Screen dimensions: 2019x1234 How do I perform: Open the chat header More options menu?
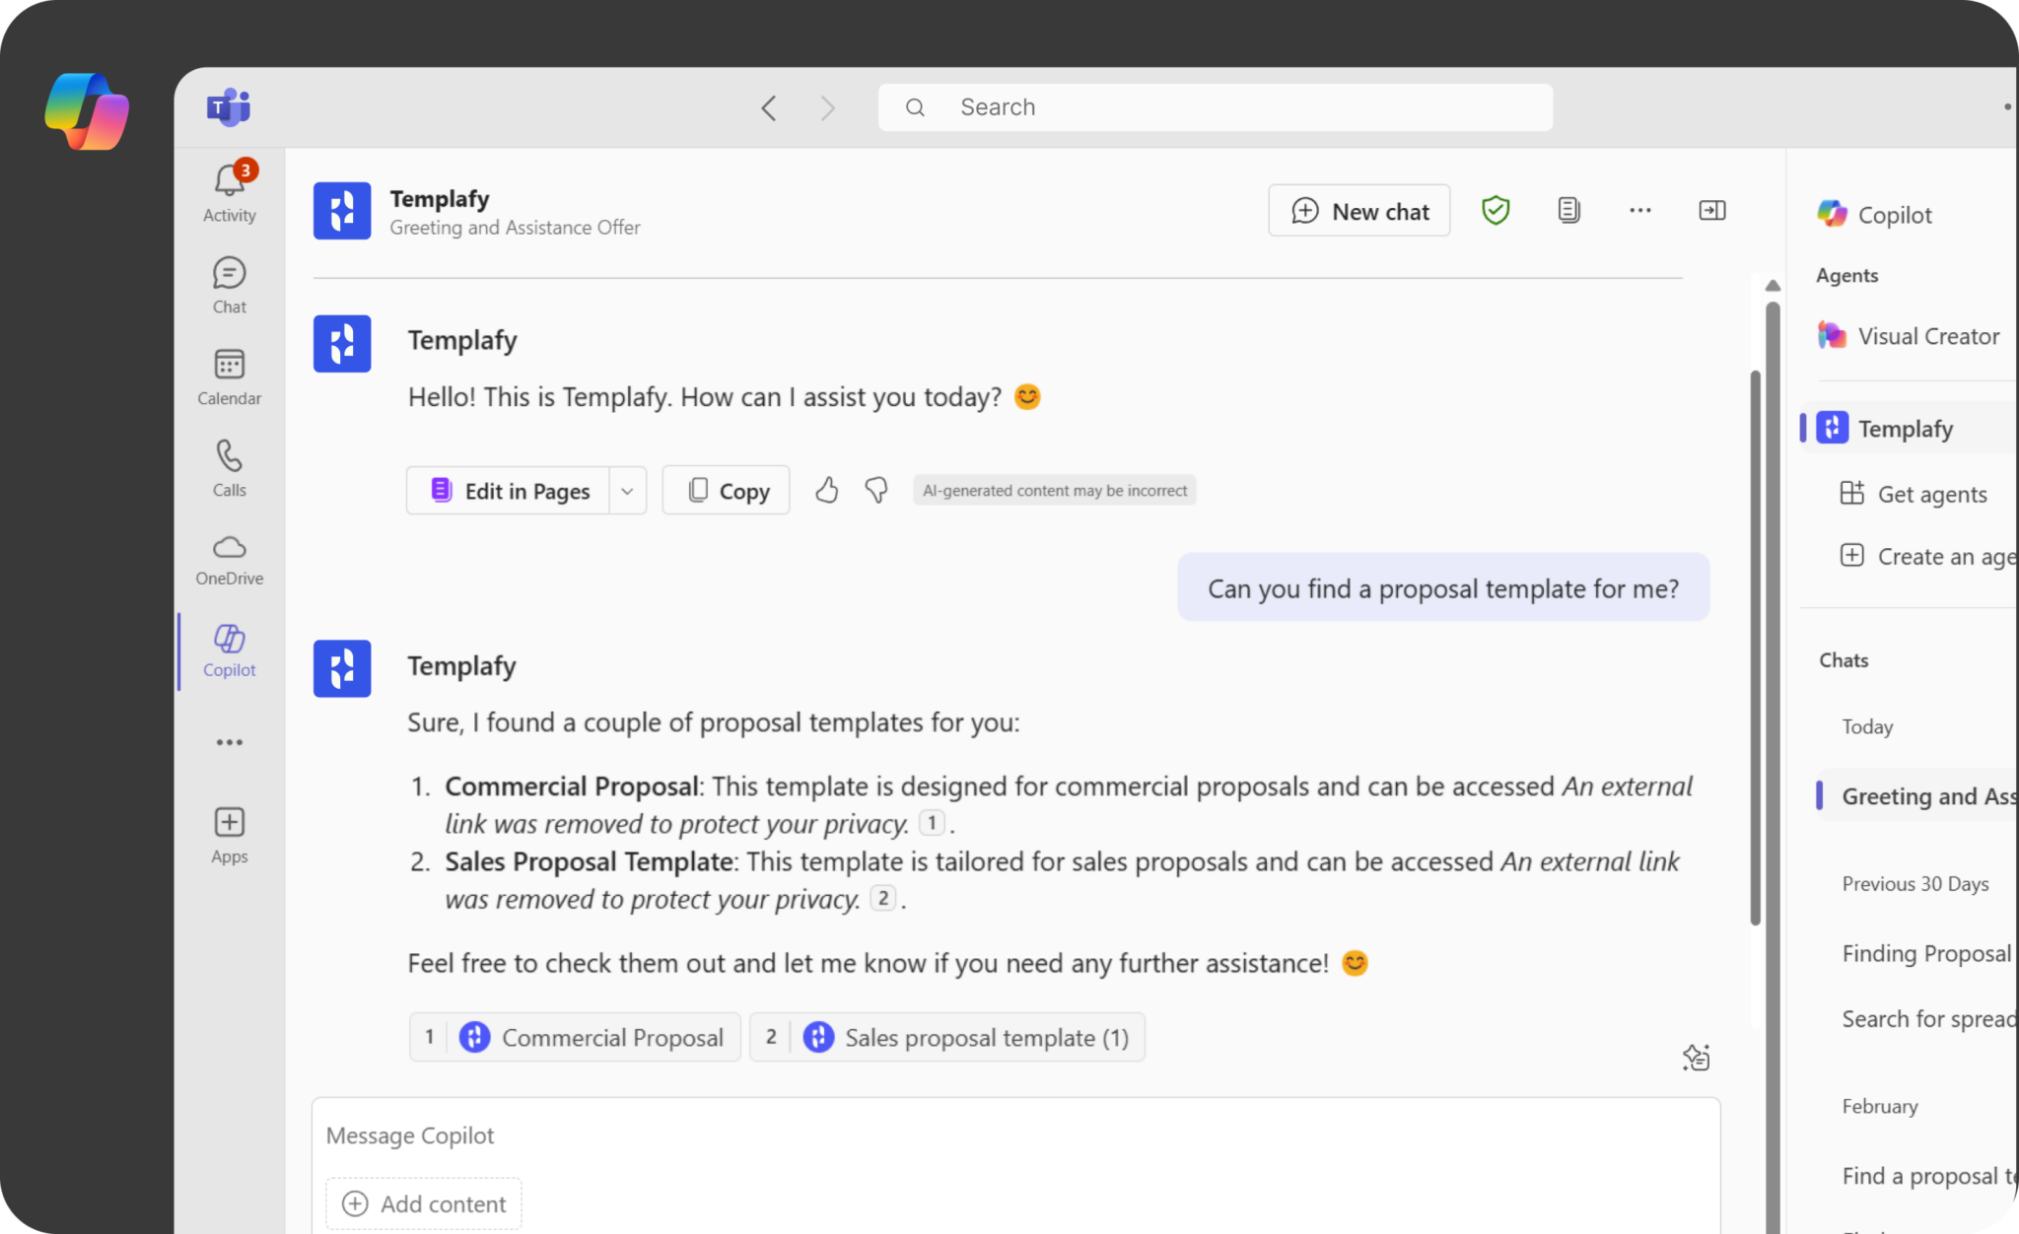pos(1640,210)
